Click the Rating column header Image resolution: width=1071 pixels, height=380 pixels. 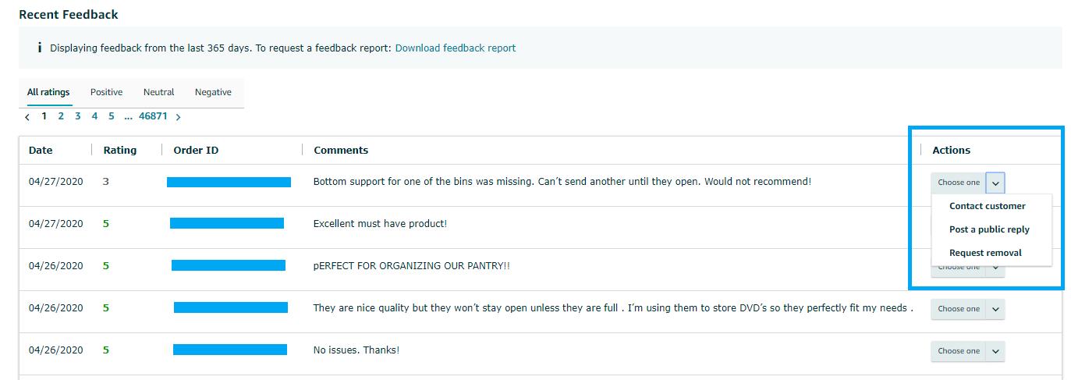click(x=119, y=150)
